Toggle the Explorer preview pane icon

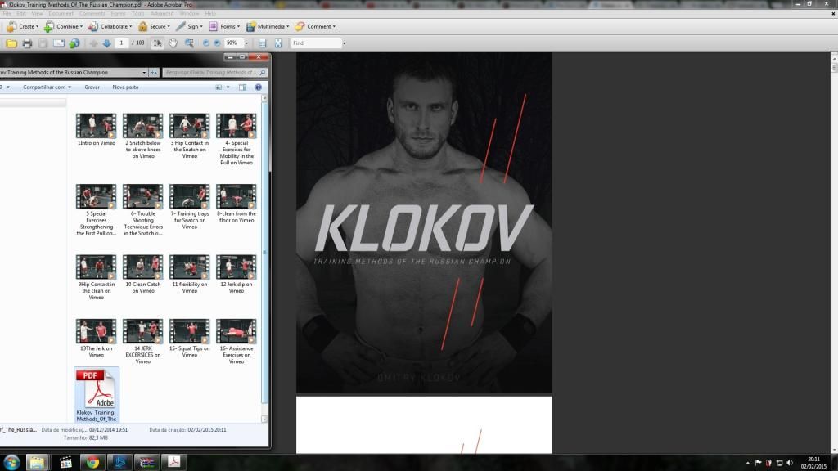[x=242, y=87]
